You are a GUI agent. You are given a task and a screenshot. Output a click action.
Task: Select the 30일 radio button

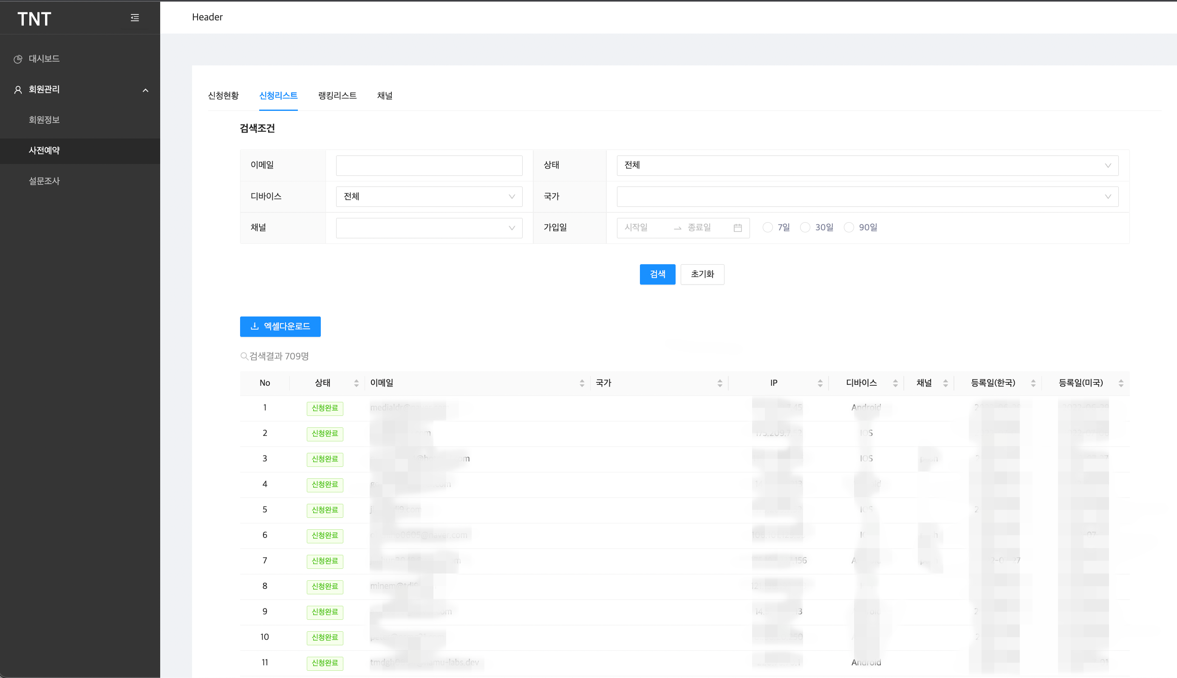[805, 227]
